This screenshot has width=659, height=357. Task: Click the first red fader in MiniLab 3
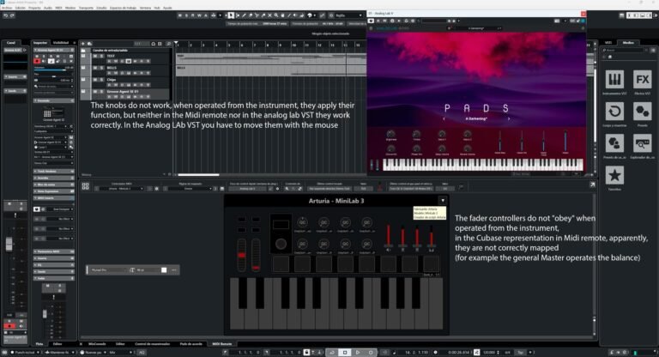click(x=389, y=237)
